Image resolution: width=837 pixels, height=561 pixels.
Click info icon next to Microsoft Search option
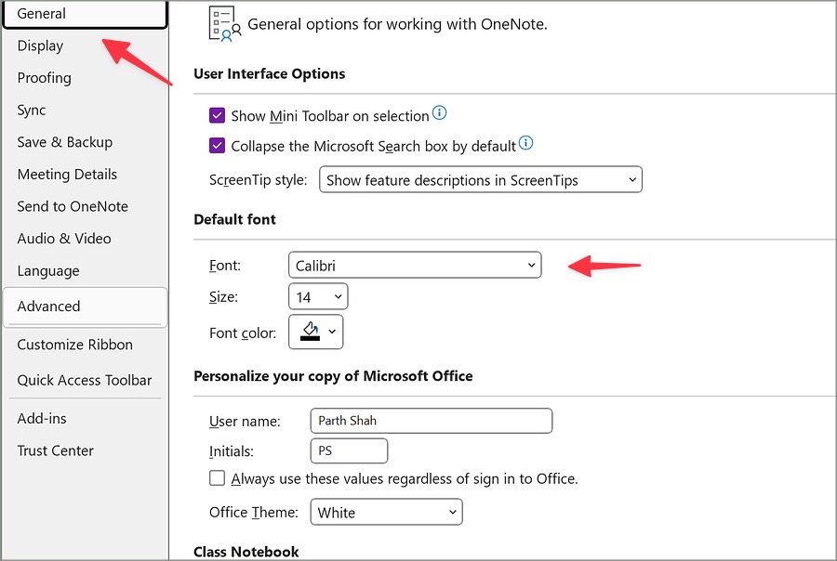tap(526, 144)
